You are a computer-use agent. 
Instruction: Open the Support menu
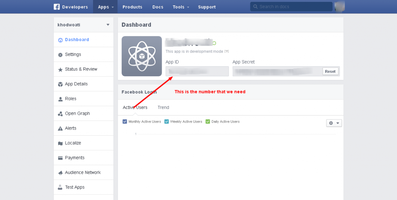click(207, 7)
